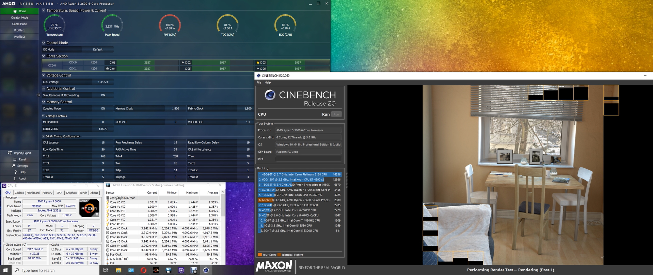Screen dimensions: 653x275
Task: Collapse the Ryzen Master sidebar with double-chevron
Action: pyautogui.click(x=38, y=95)
